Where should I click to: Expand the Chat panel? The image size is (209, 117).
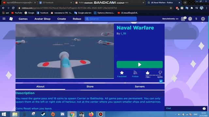point(186,108)
